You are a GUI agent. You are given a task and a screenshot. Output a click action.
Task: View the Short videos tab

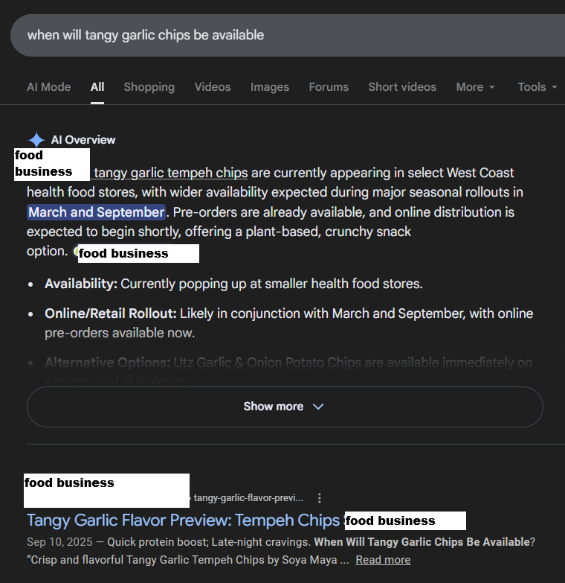click(x=402, y=87)
